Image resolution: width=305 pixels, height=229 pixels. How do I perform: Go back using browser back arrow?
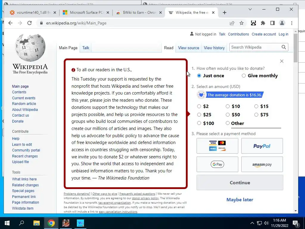click(10, 23)
